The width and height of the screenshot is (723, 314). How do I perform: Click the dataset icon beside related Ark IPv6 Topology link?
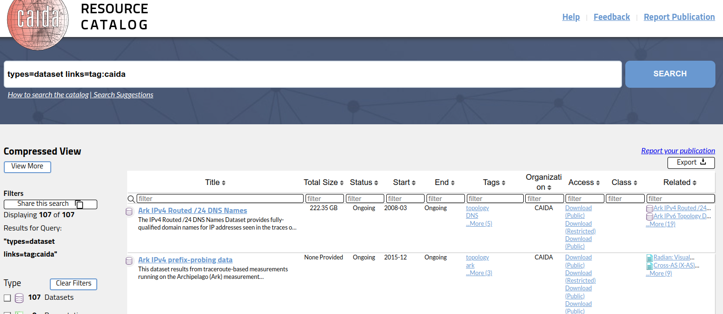pyautogui.click(x=649, y=217)
